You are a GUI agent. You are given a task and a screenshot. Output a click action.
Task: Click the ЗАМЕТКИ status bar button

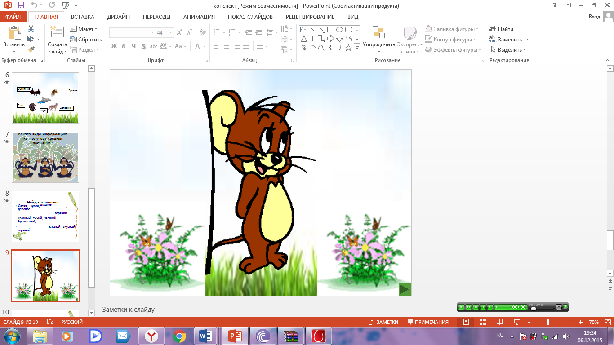pyautogui.click(x=384, y=322)
